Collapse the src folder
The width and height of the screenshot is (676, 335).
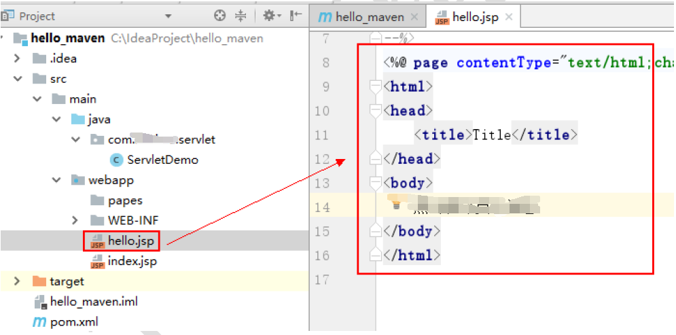point(18,79)
